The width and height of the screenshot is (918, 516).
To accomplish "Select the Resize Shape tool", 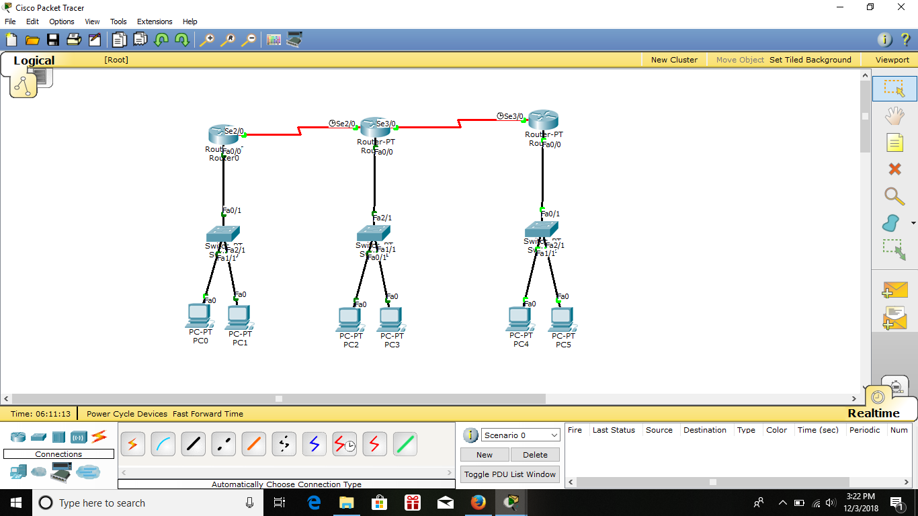I will pos(894,250).
